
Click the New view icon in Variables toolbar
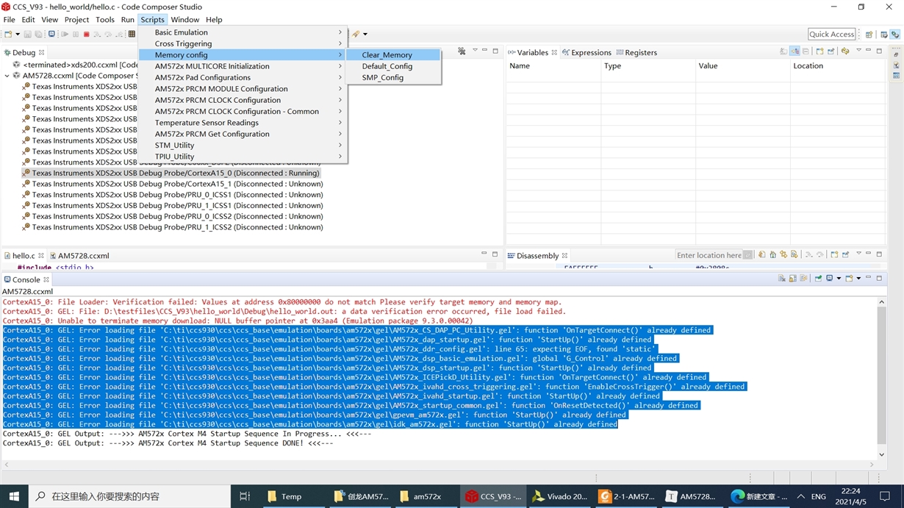point(819,51)
